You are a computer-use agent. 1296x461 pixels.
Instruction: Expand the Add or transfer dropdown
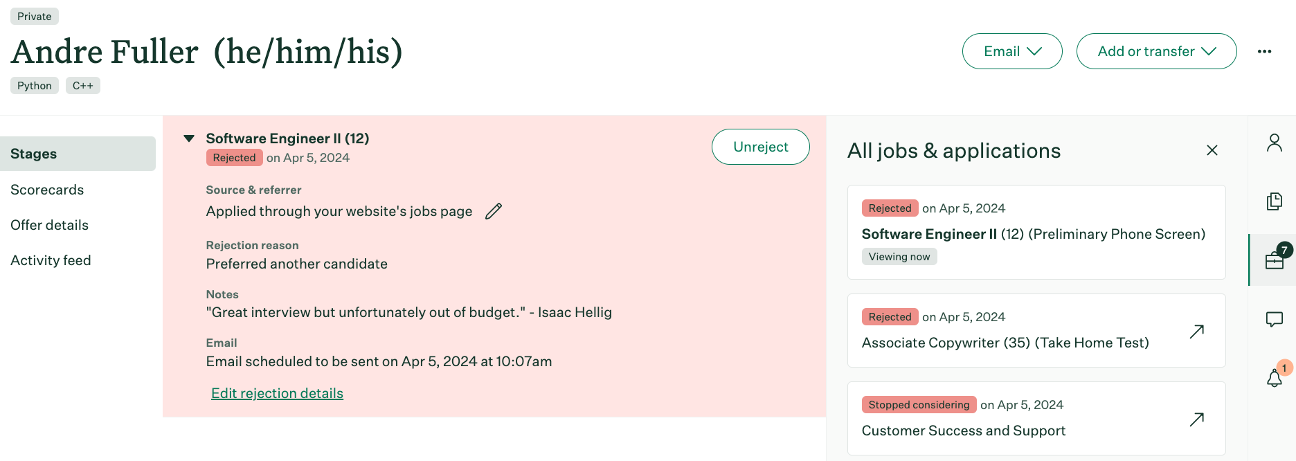pos(1156,51)
